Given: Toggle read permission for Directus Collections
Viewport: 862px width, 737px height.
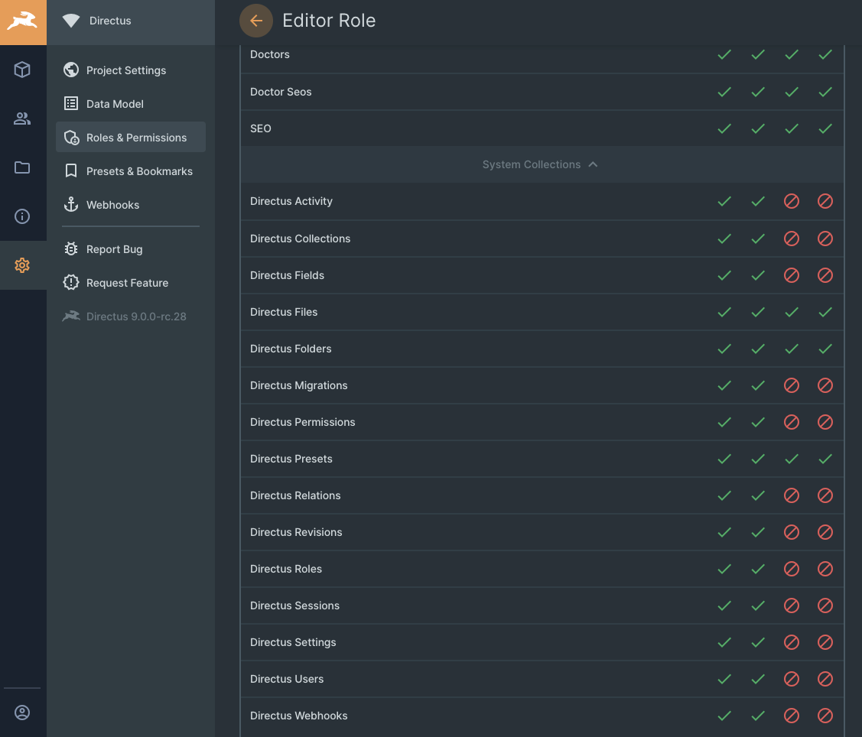Looking at the screenshot, I should (758, 239).
